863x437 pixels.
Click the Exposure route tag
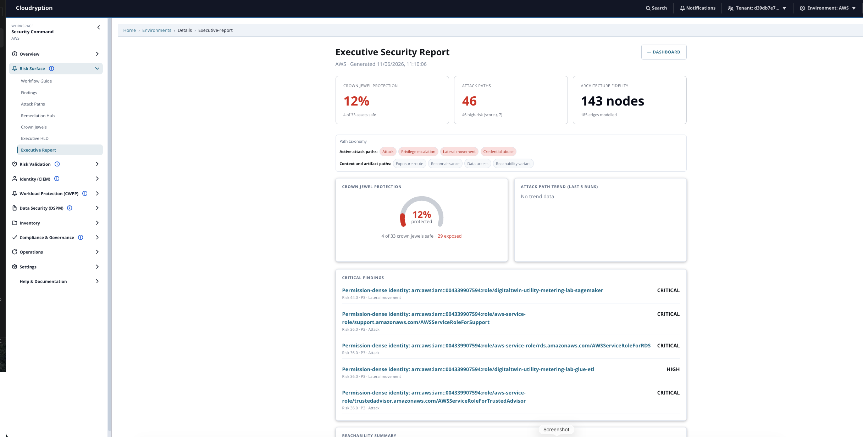point(409,164)
